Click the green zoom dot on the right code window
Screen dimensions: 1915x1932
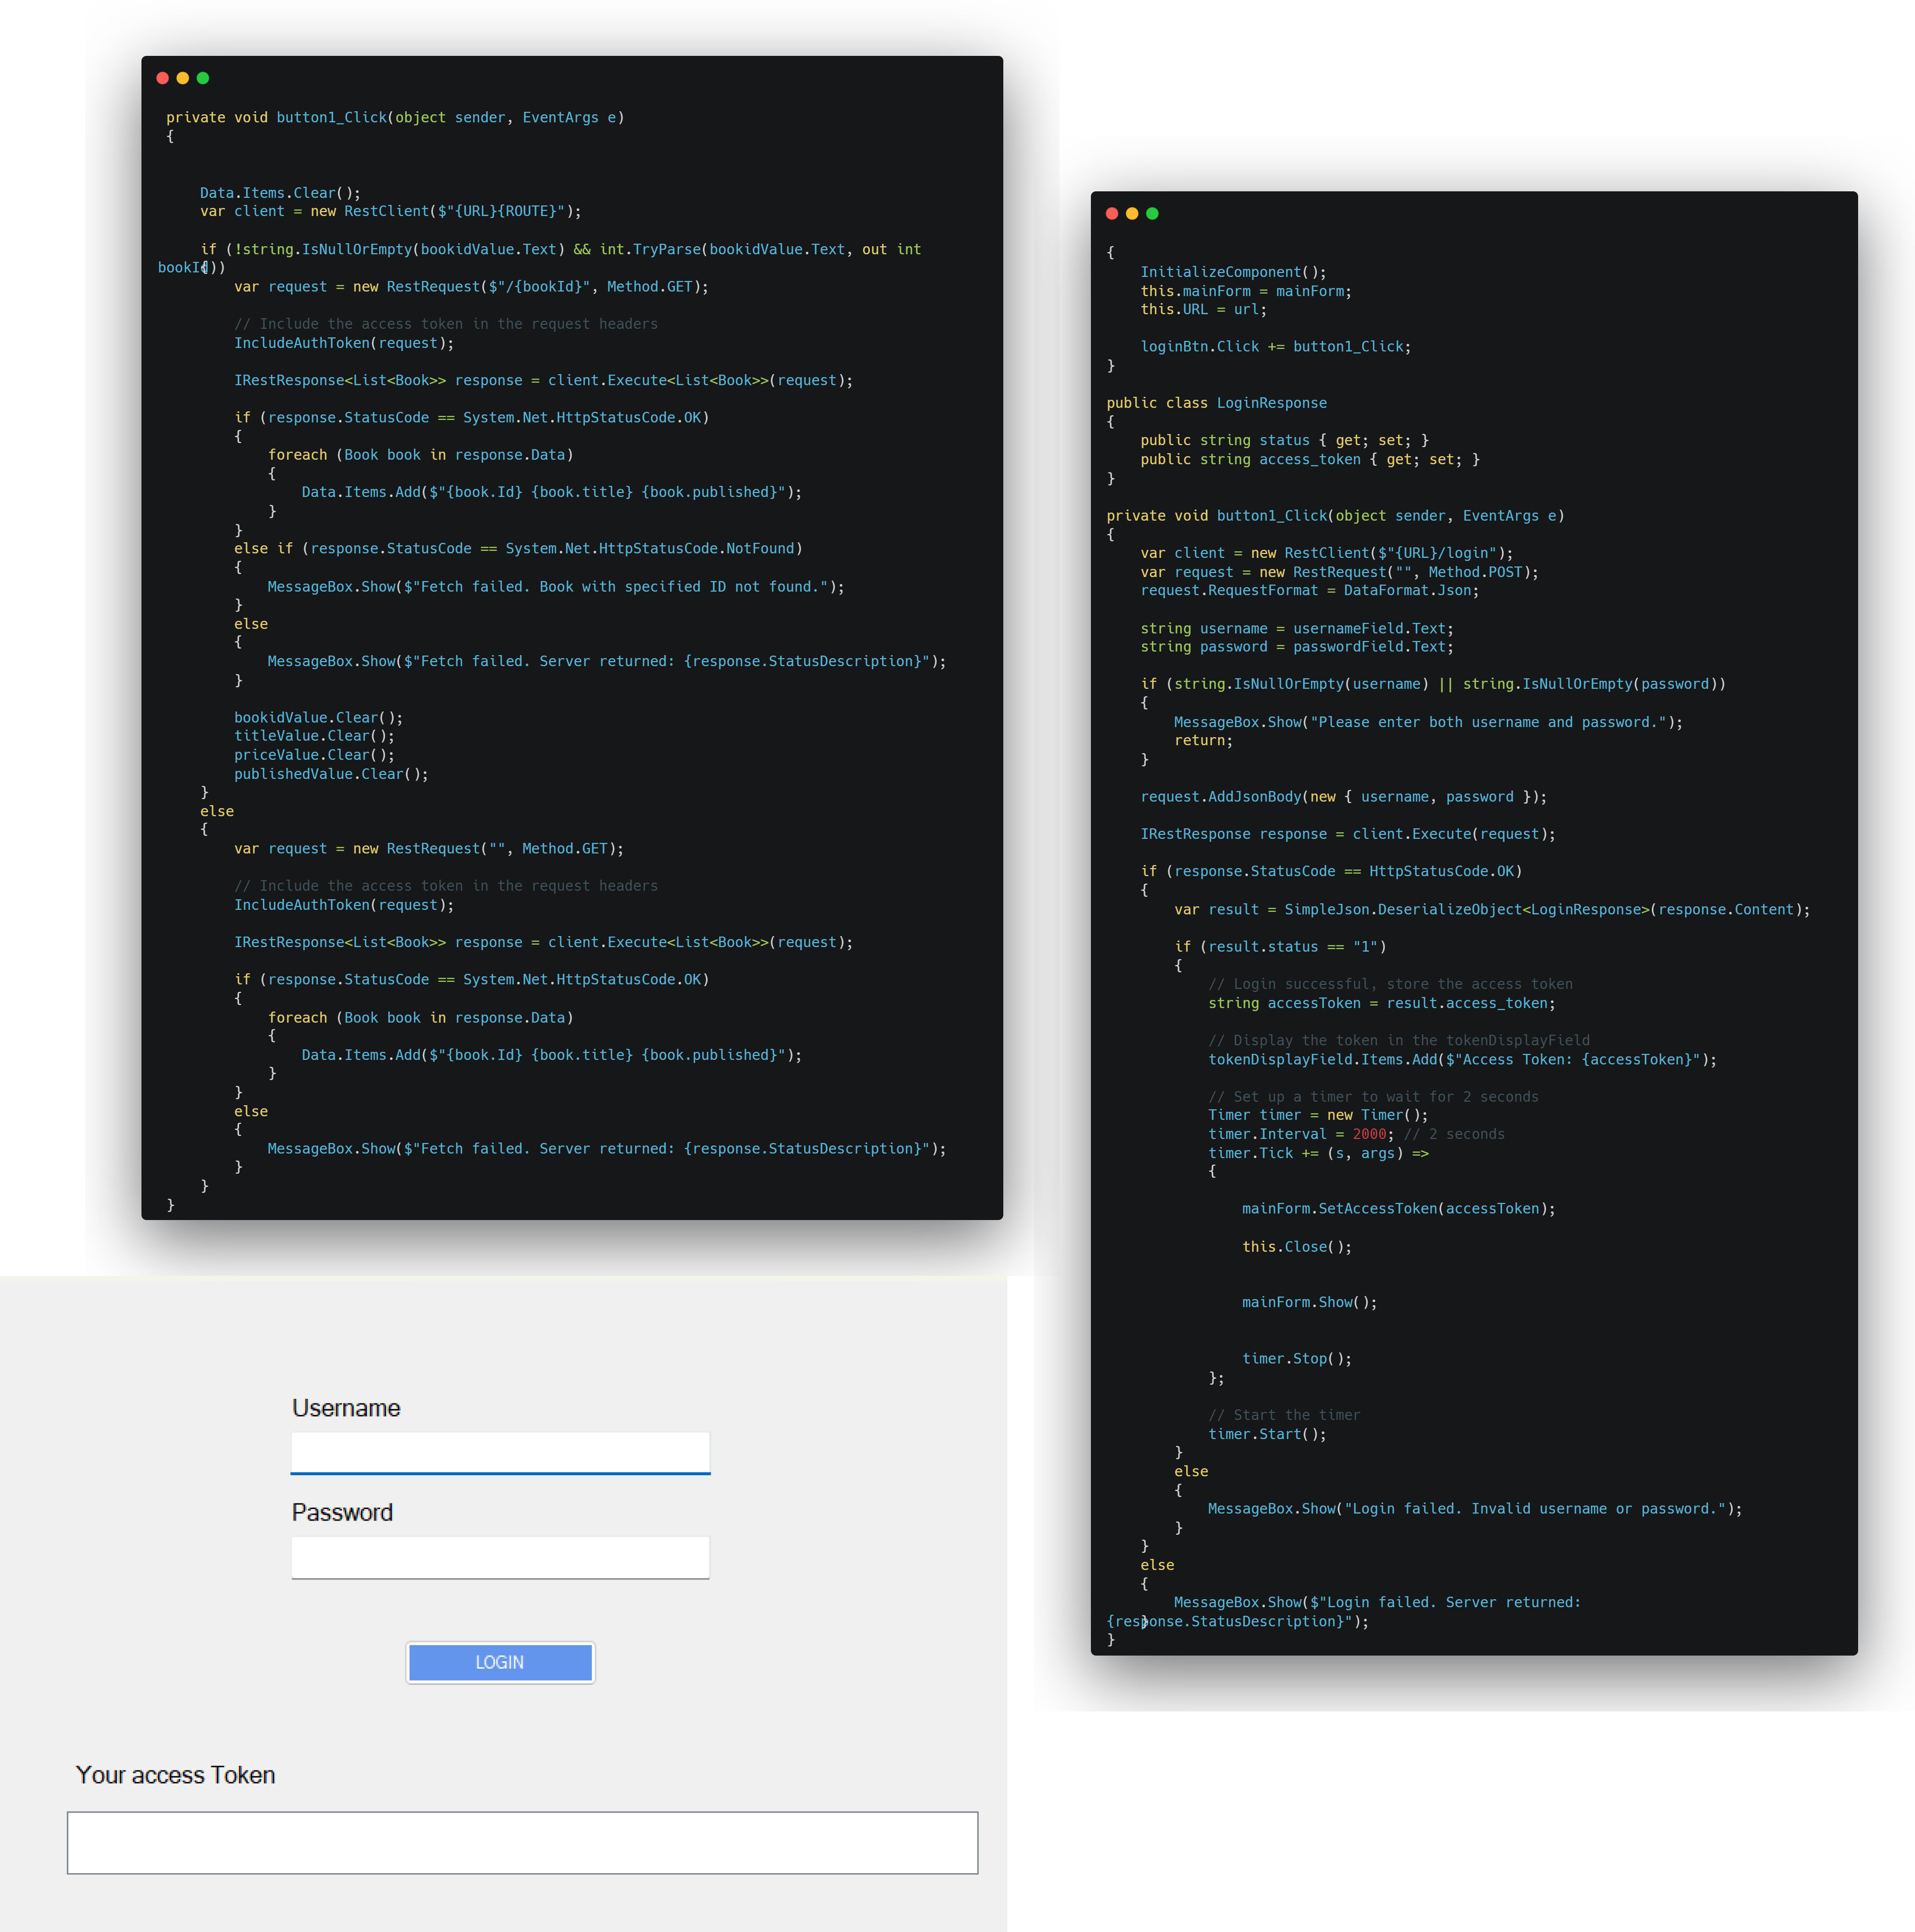pyautogui.click(x=1151, y=213)
